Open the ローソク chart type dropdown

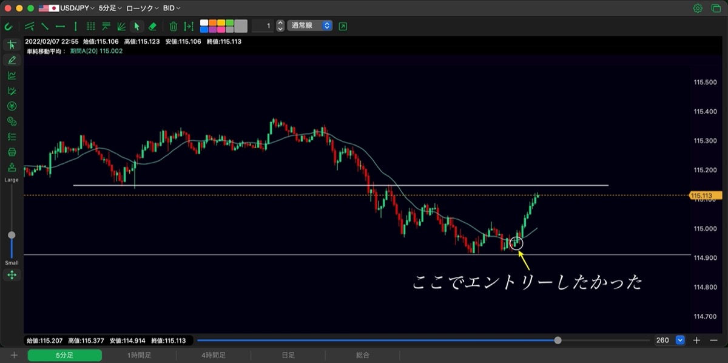143,8
